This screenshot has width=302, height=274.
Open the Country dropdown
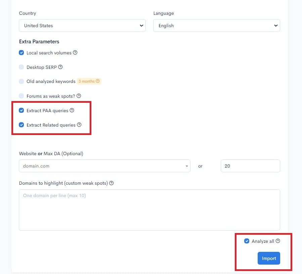(x=82, y=26)
